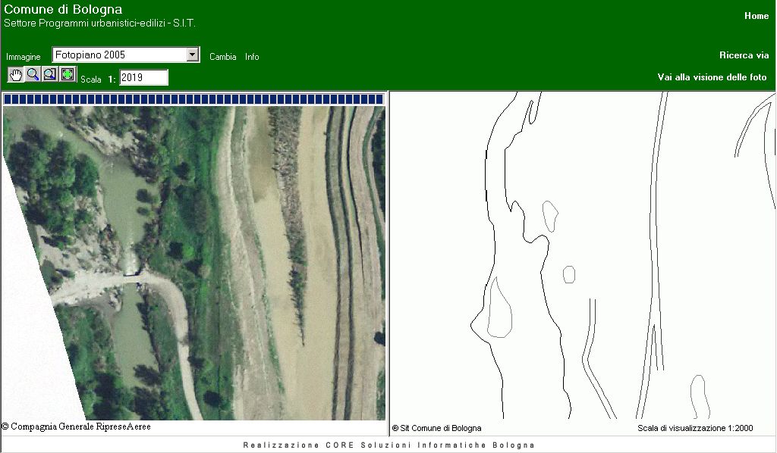Viewport: 777px width, 453px height.
Task: Go to the Home page
Action: tap(756, 16)
